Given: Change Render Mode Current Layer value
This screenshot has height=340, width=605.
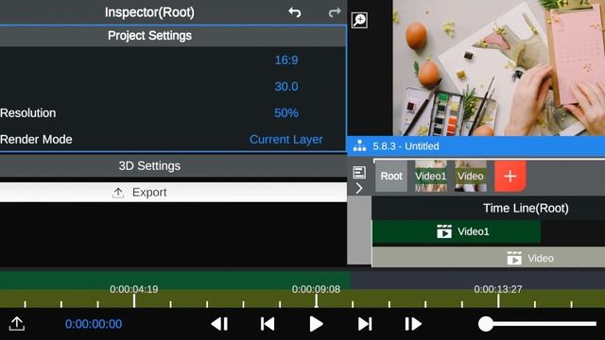Looking at the screenshot, I should pyautogui.click(x=285, y=139).
